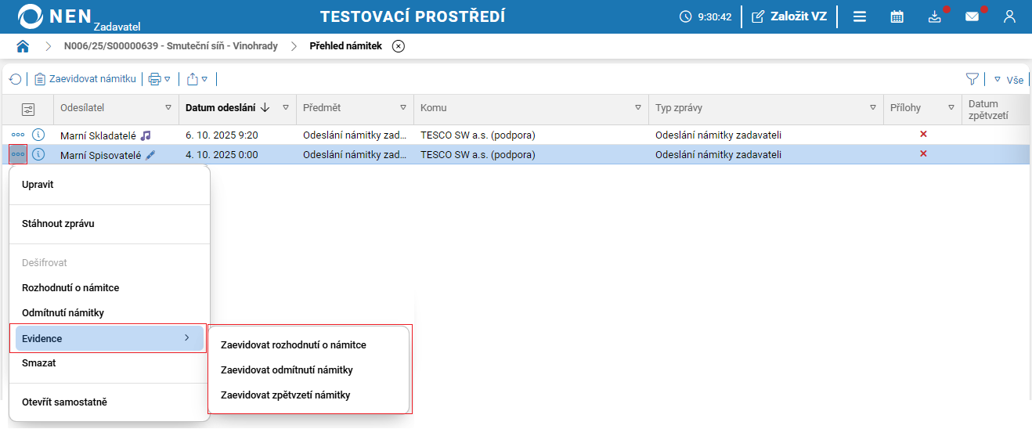Click the home icon in breadcrumb
Image resolution: width=1032 pixels, height=429 pixels.
[23, 46]
